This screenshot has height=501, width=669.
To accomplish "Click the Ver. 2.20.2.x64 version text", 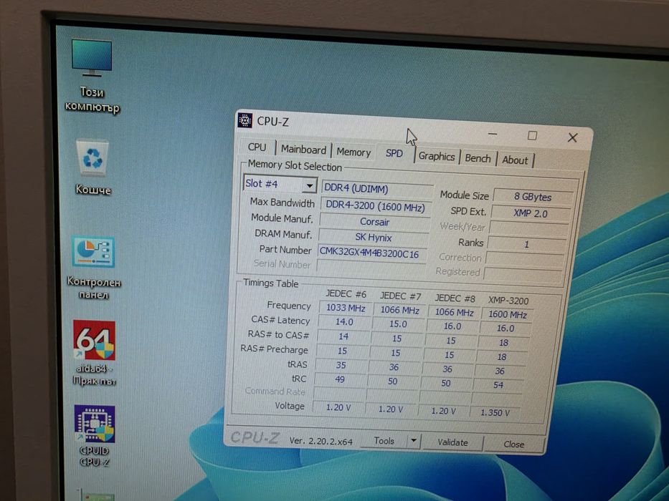I will (321, 442).
